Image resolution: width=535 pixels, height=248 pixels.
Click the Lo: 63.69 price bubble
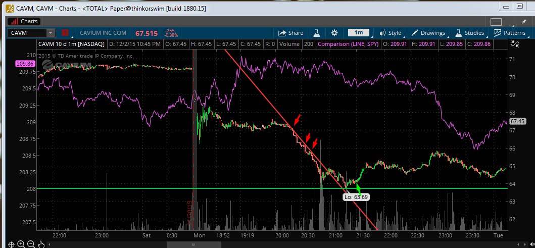click(x=356, y=197)
